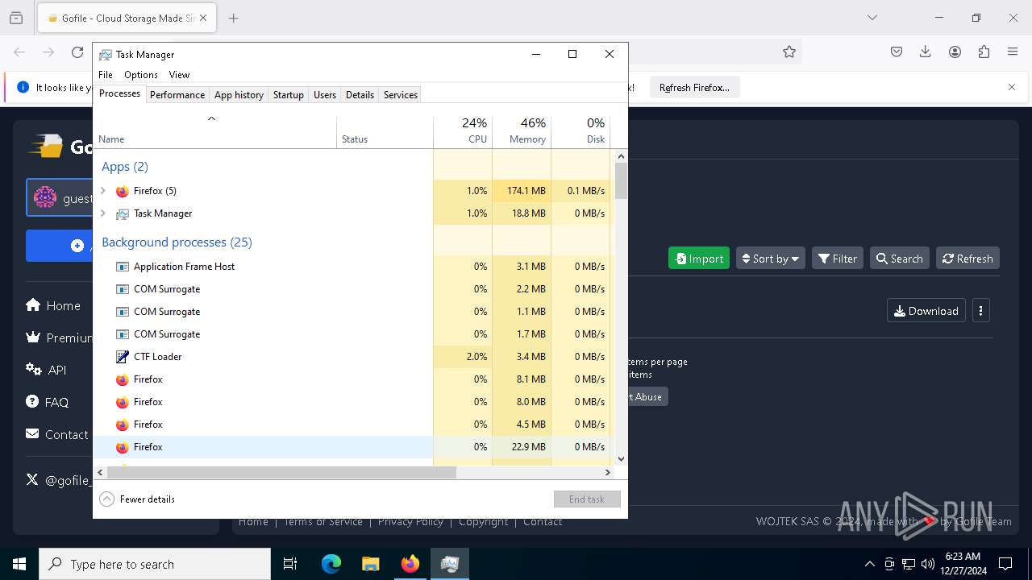Dismiss the Firefox notification bar
Screen dimensions: 1032x580
click(x=1012, y=87)
